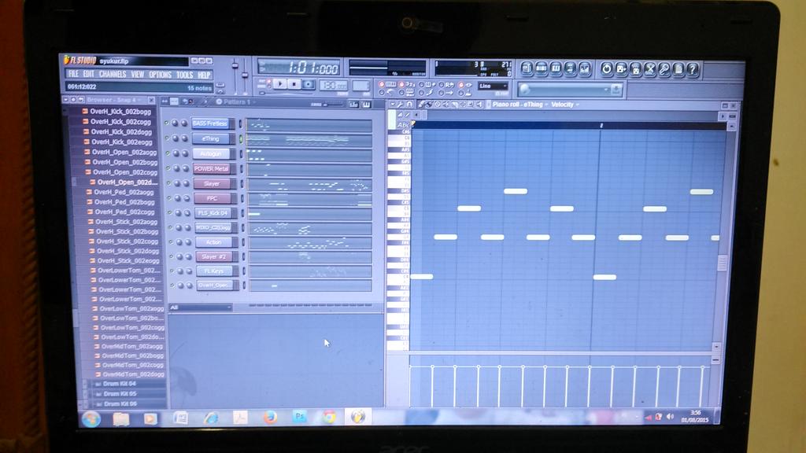Open the Pattern 1 selector dropdown
The width and height of the screenshot is (806, 453).
236,101
